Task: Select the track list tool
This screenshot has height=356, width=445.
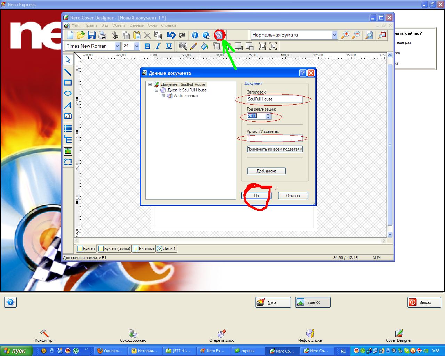Action: pyautogui.click(x=68, y=129)
